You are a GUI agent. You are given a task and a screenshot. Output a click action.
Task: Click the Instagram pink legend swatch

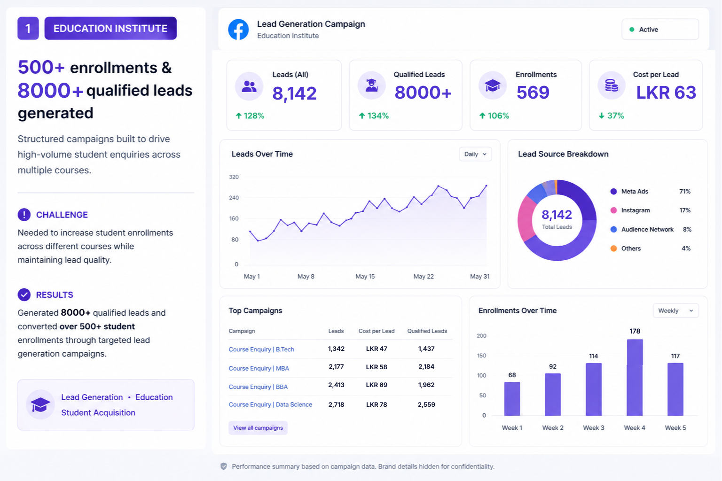[613, 210]
